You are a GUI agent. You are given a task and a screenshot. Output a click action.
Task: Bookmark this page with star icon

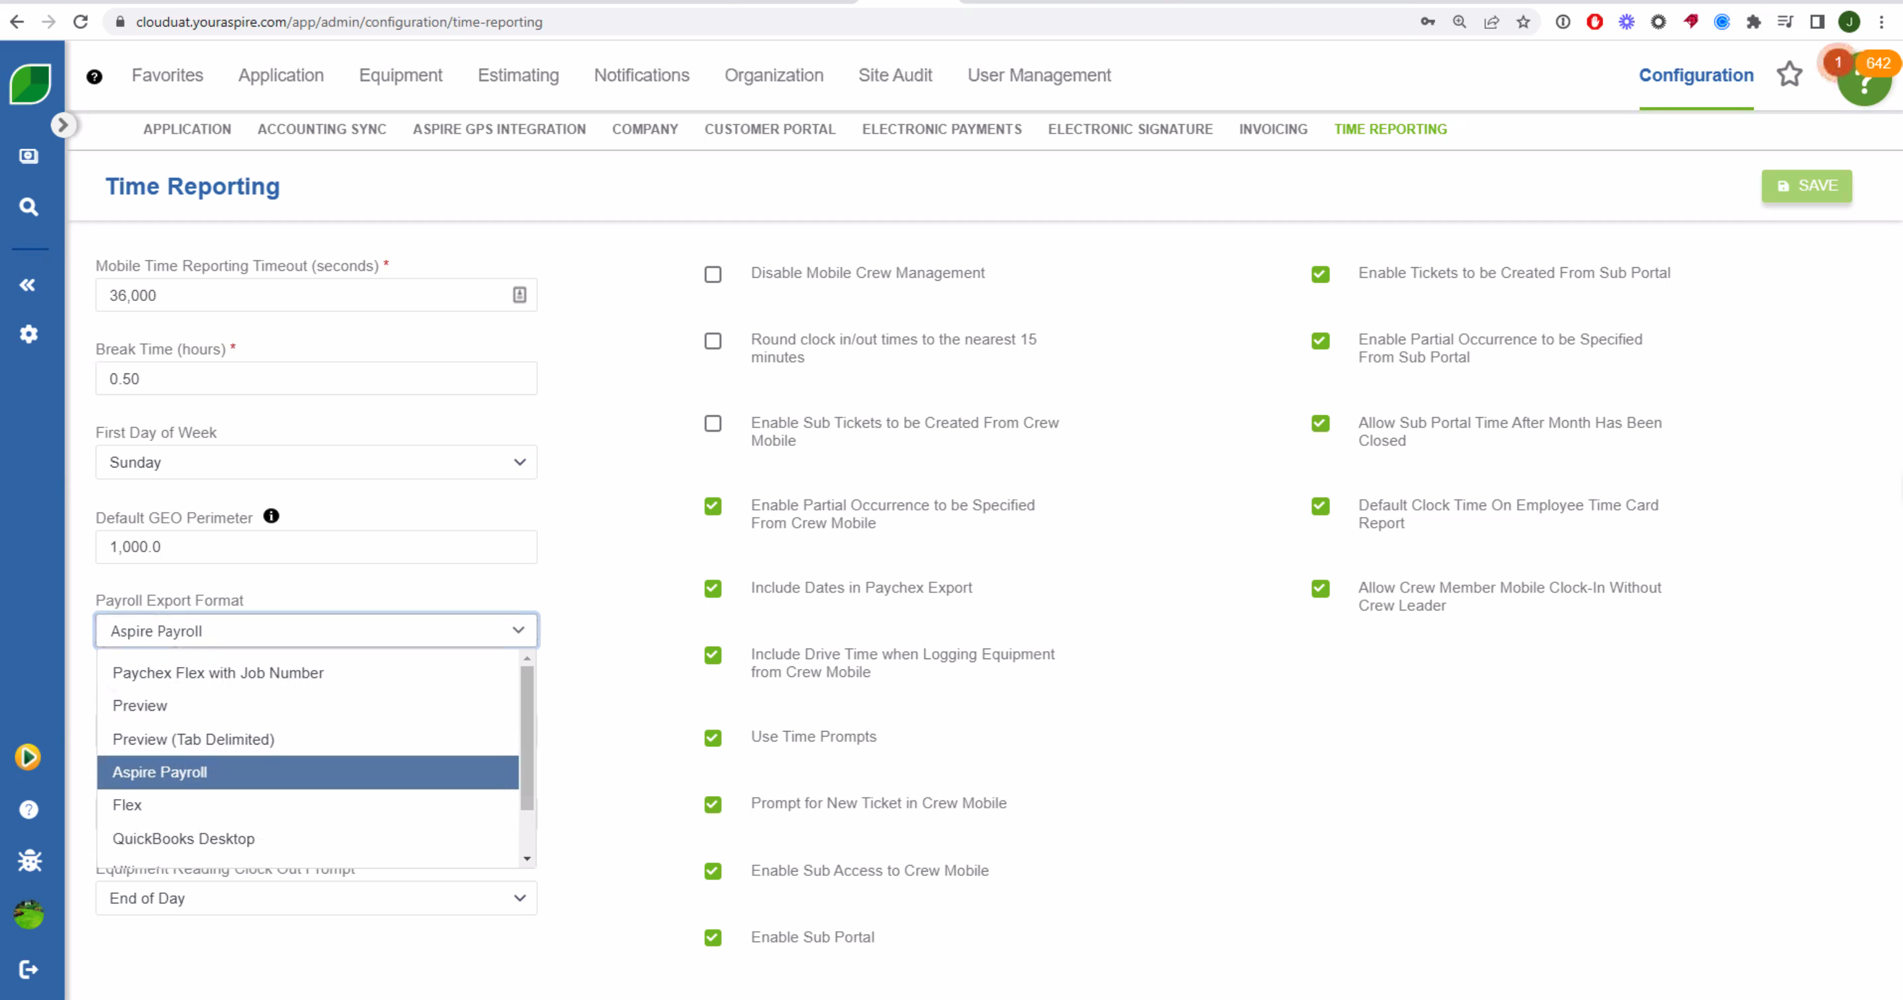pyautogui.click(x=1523, y=21)
